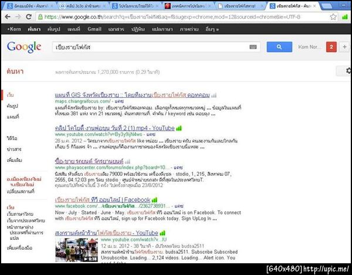352x275 pixels.
Task: Open ภาพถ่าย in the black bar
Action: [x=189, y=29]
